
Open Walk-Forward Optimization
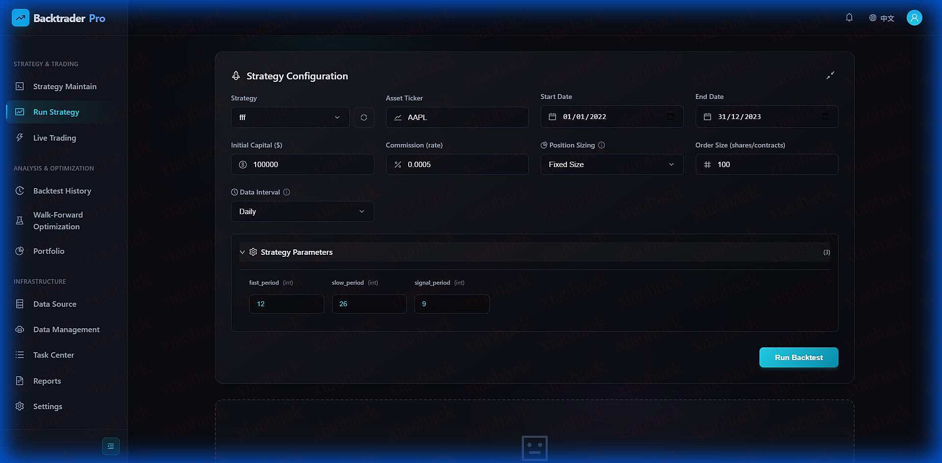(57, 220)
